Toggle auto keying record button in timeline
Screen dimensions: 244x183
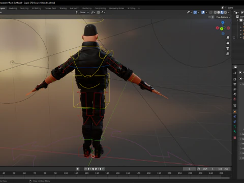point(78,169)
